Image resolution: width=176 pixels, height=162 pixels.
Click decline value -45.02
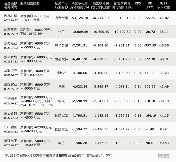click(x=164, y=18)
